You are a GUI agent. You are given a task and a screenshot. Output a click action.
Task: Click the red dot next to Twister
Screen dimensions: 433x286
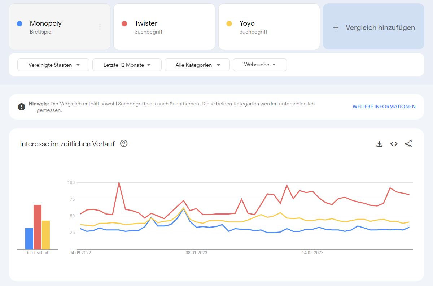pos(124,24)
